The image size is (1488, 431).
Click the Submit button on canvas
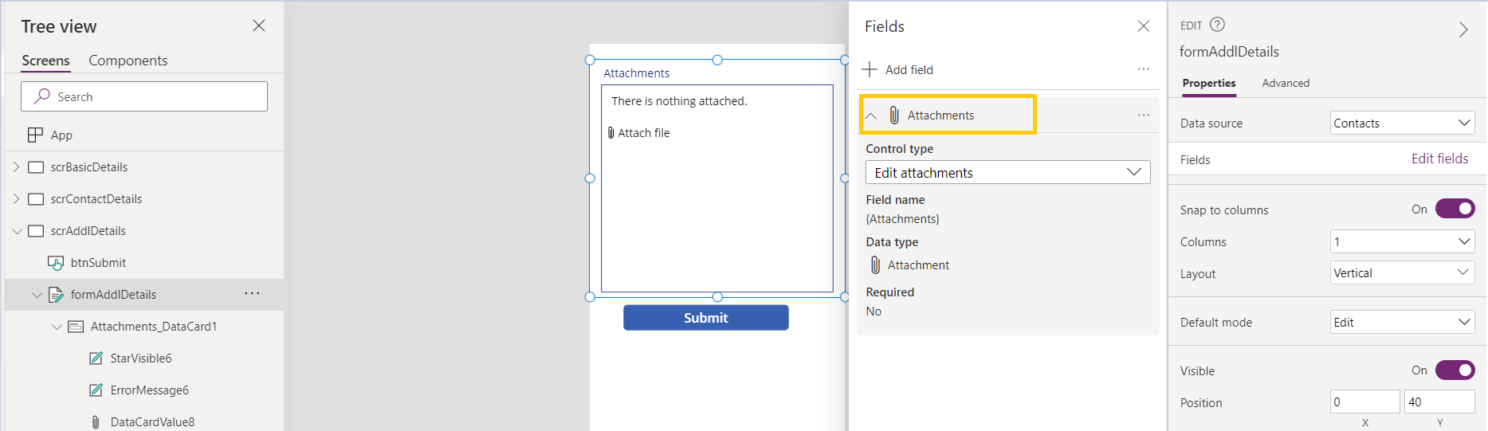click(x=706, y=318)
